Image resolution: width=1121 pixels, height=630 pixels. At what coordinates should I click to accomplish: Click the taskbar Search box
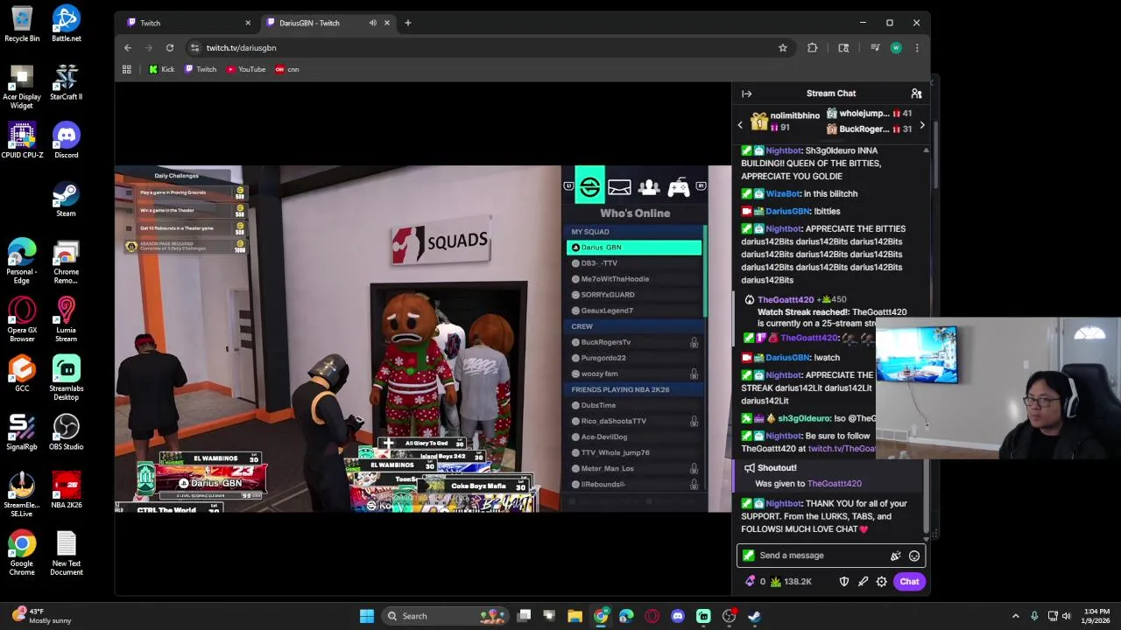[x=445, y=616]
